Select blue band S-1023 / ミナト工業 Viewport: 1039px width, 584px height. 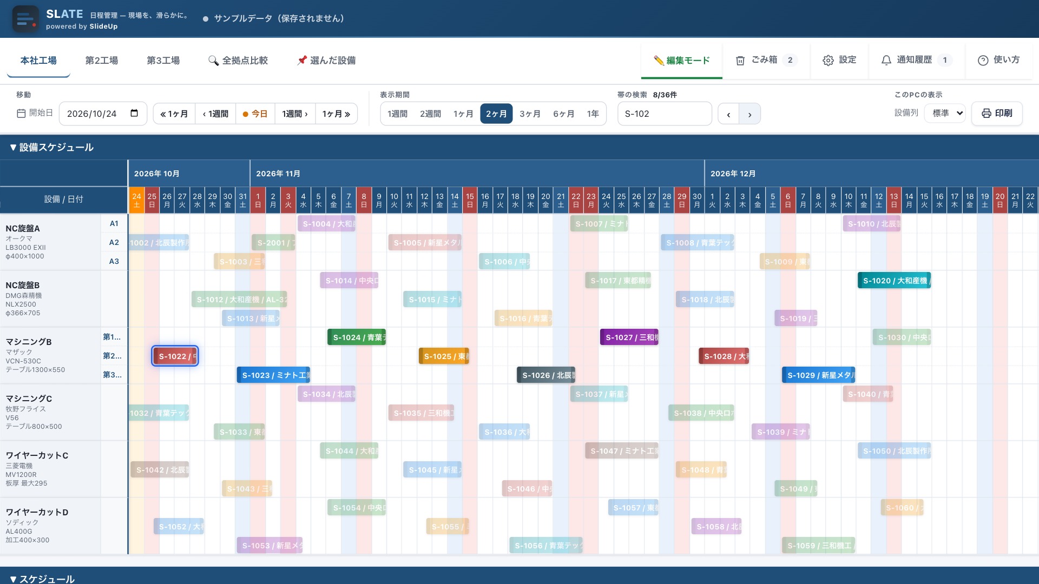tap(273, 375)
